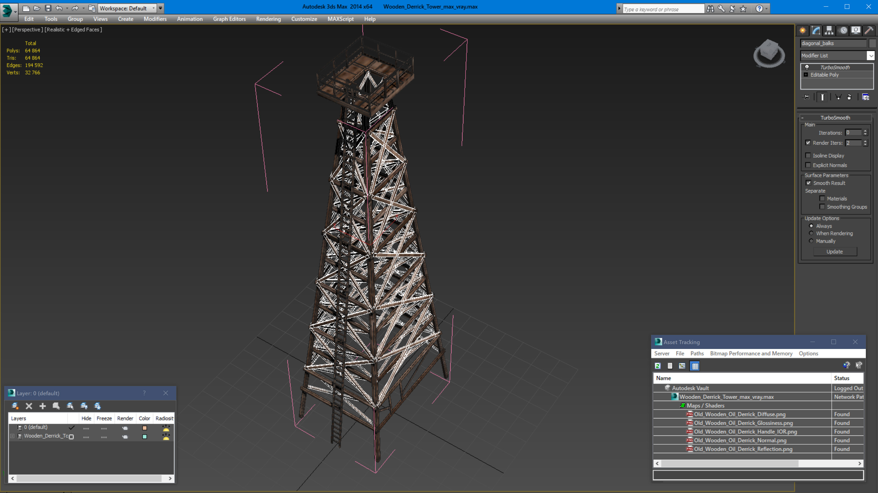Click Delete layer X icon in Layer dialog
The width and height of the screenshot is (878, 493).
tap(29, 406)
